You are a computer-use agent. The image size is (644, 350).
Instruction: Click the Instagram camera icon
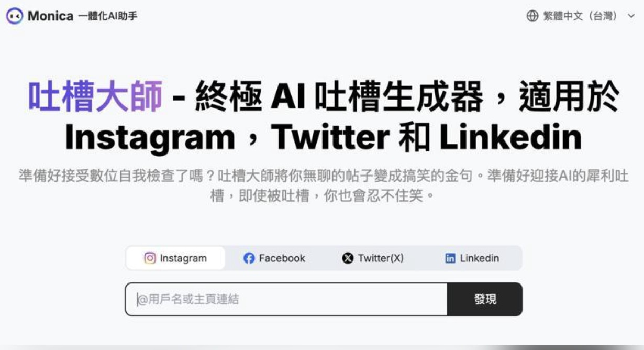tap(150, 258)
